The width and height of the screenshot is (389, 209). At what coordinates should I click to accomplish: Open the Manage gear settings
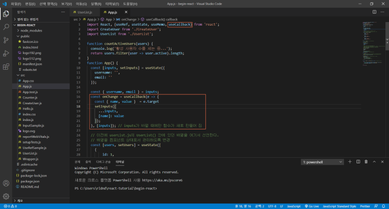pos(6,196)
